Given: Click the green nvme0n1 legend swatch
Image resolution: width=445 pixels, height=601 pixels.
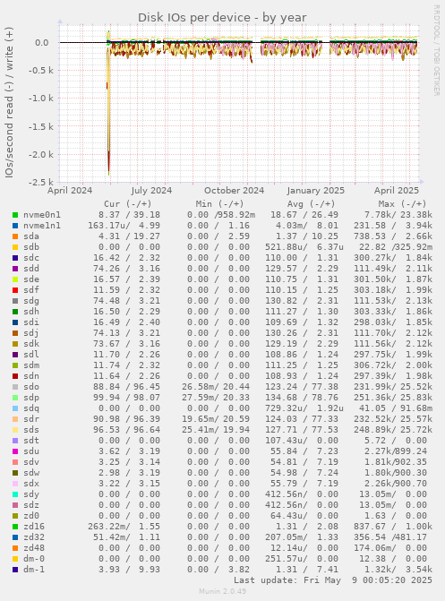Looking at the screenshot, I should 15,215.
